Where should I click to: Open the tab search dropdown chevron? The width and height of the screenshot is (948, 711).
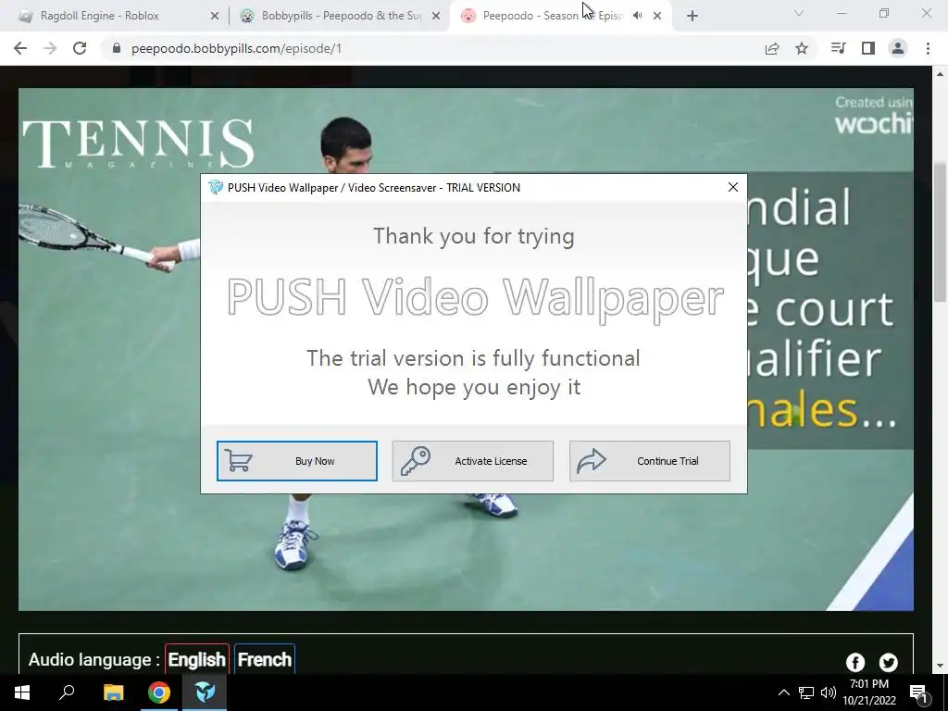tap(799, 13)
